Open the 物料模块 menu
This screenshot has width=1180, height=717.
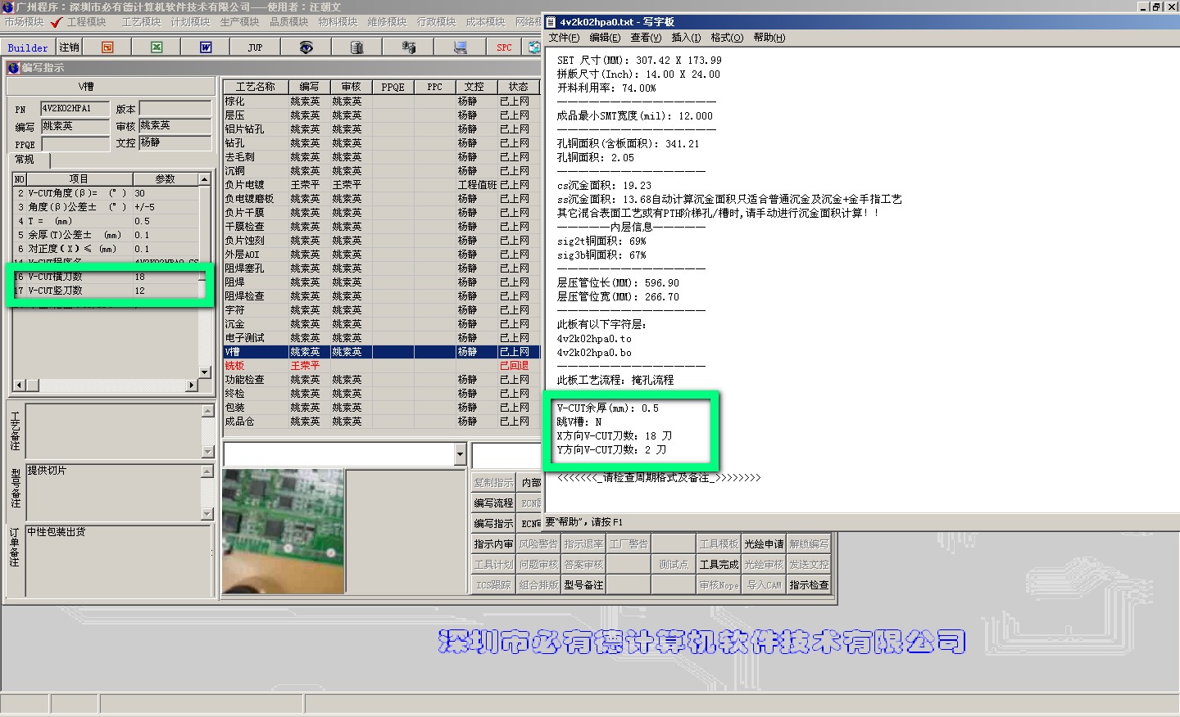(x=338, y=22)
